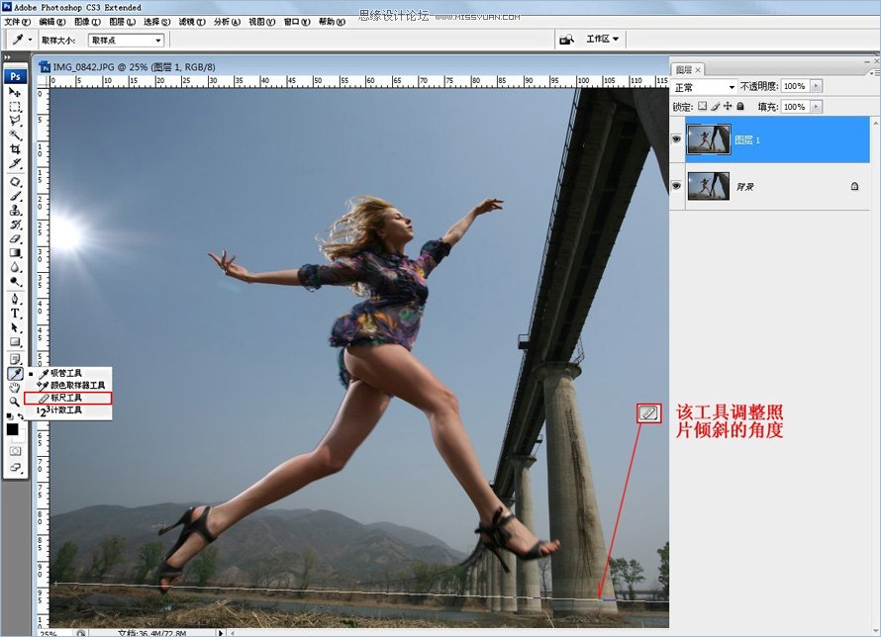
Task: Select the Polygonal Lasso tool
Action: 15,121
